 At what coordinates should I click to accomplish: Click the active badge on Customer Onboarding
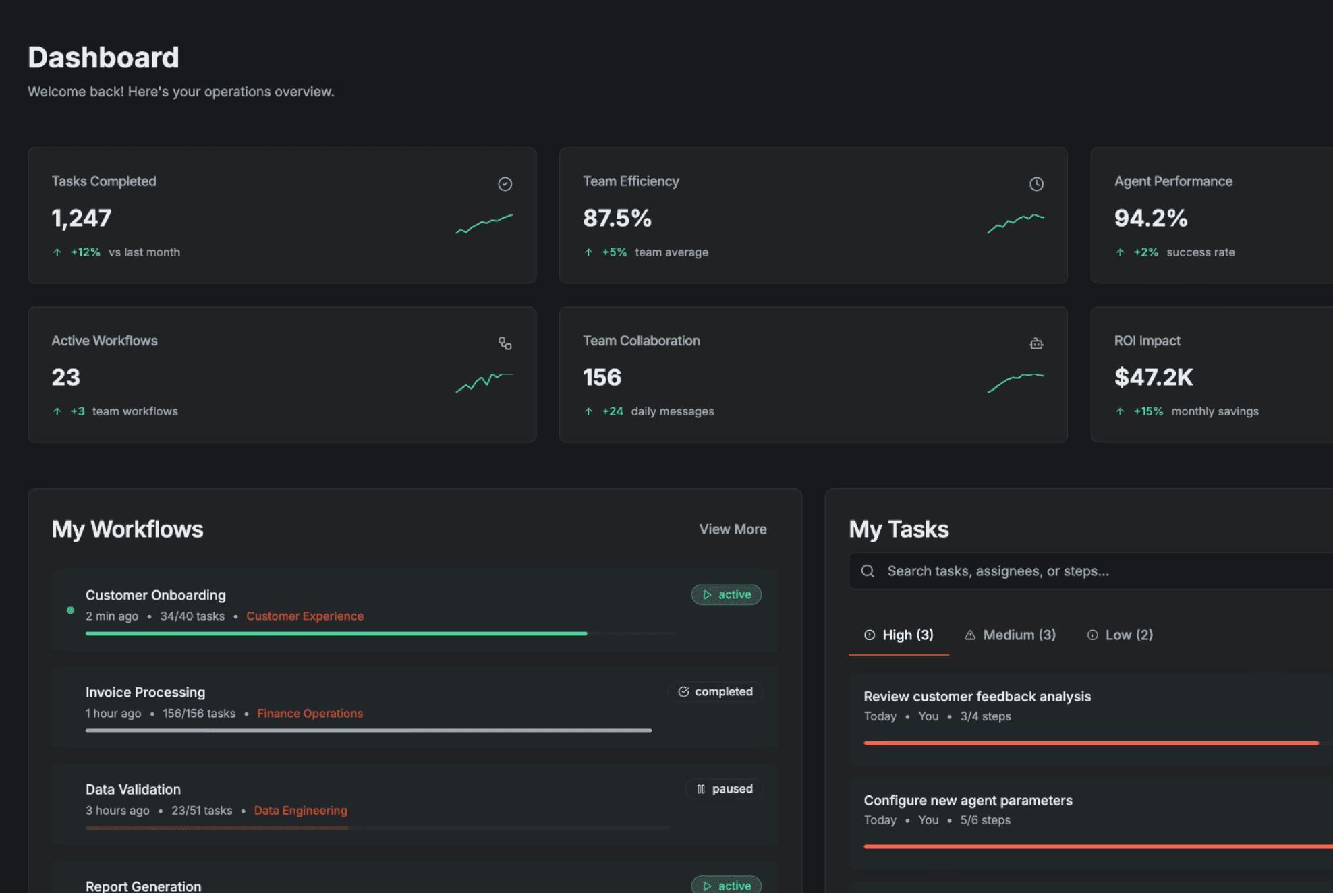pos(726,594)
